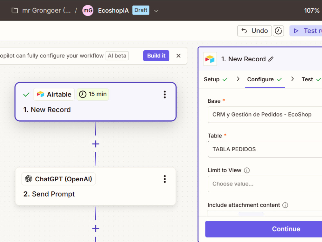Image resolution: width=322 pixels, height=242 pixels.
Task: Show info for Limit to View
Action: 247,170
